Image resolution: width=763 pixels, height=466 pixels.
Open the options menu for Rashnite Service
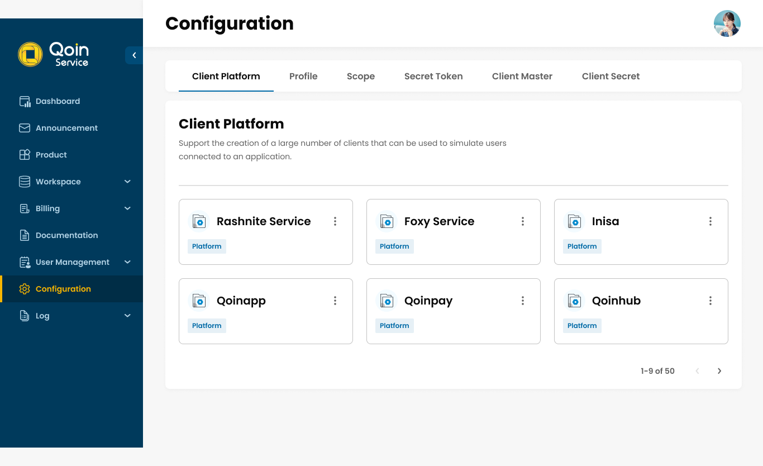click(x=335, y=221)
